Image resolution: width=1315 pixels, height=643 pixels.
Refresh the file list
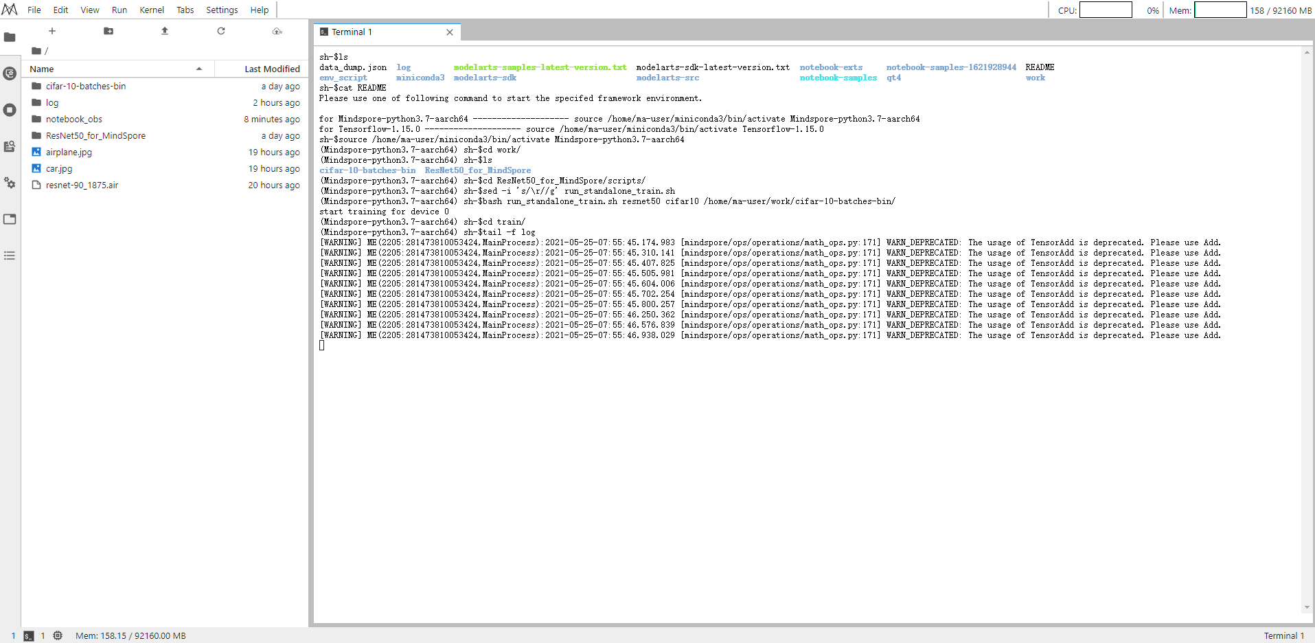(221, 31)
